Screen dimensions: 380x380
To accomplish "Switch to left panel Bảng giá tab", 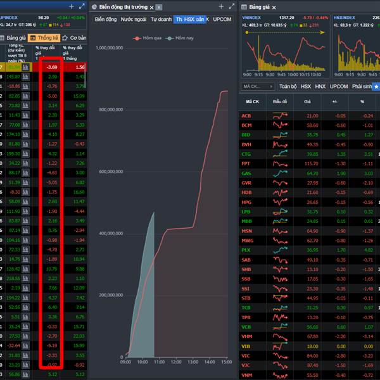I will click(13, 38).
